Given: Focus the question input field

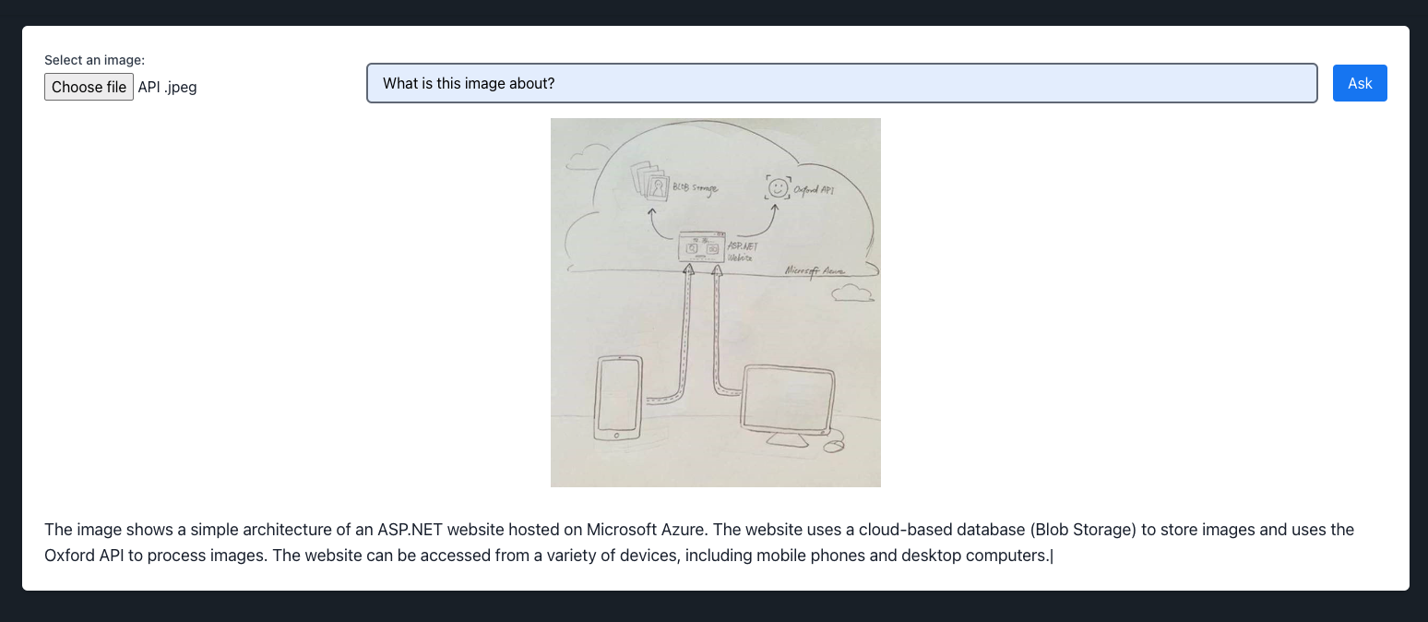Looking at the screenshot, I should pos(841,83).
